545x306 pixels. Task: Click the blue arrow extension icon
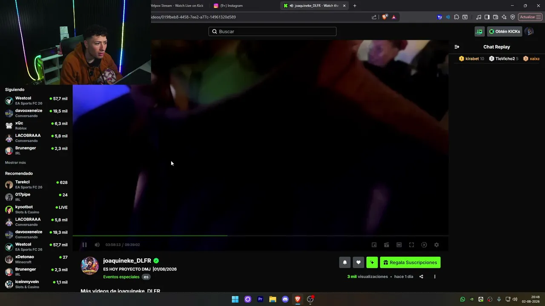pos(440,17)
